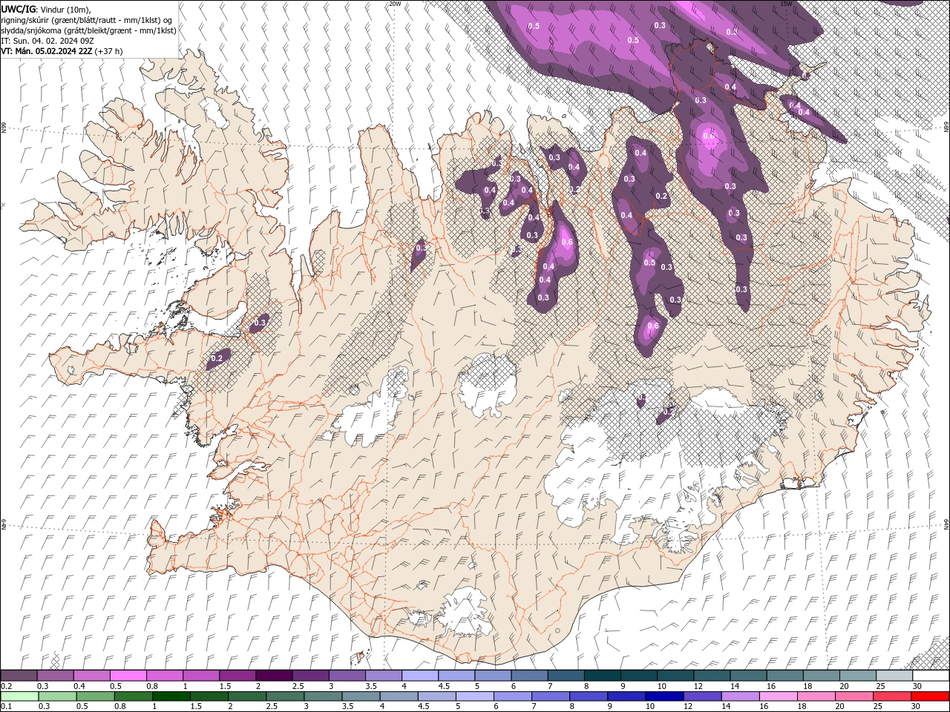This screenshot has height=712, width=950.
Task: Select the lavender snow legend swatch labeled 4
Action: click(x=419, y=676)
